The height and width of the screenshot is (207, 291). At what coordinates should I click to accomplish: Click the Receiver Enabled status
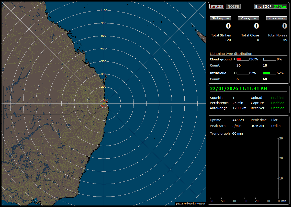click(278, 108)
